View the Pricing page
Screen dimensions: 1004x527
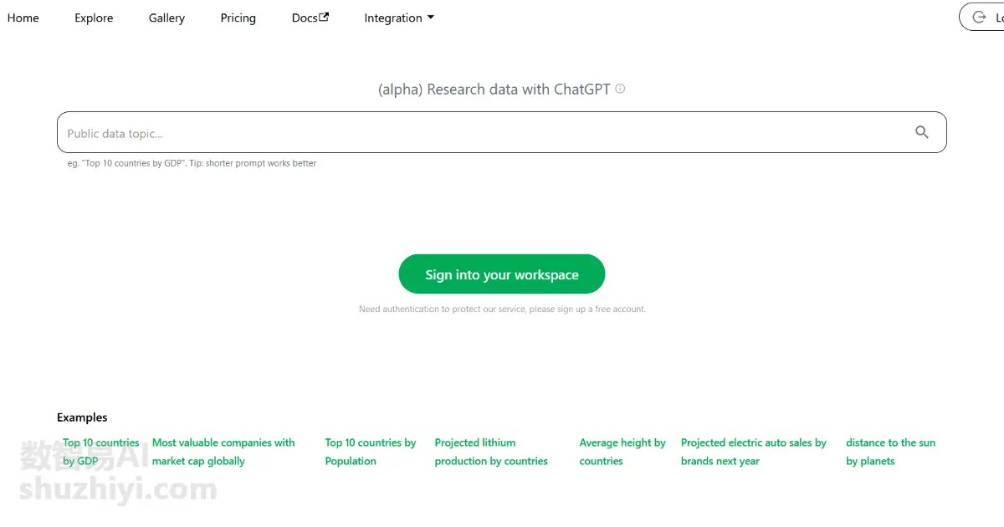tap(238, 18)
